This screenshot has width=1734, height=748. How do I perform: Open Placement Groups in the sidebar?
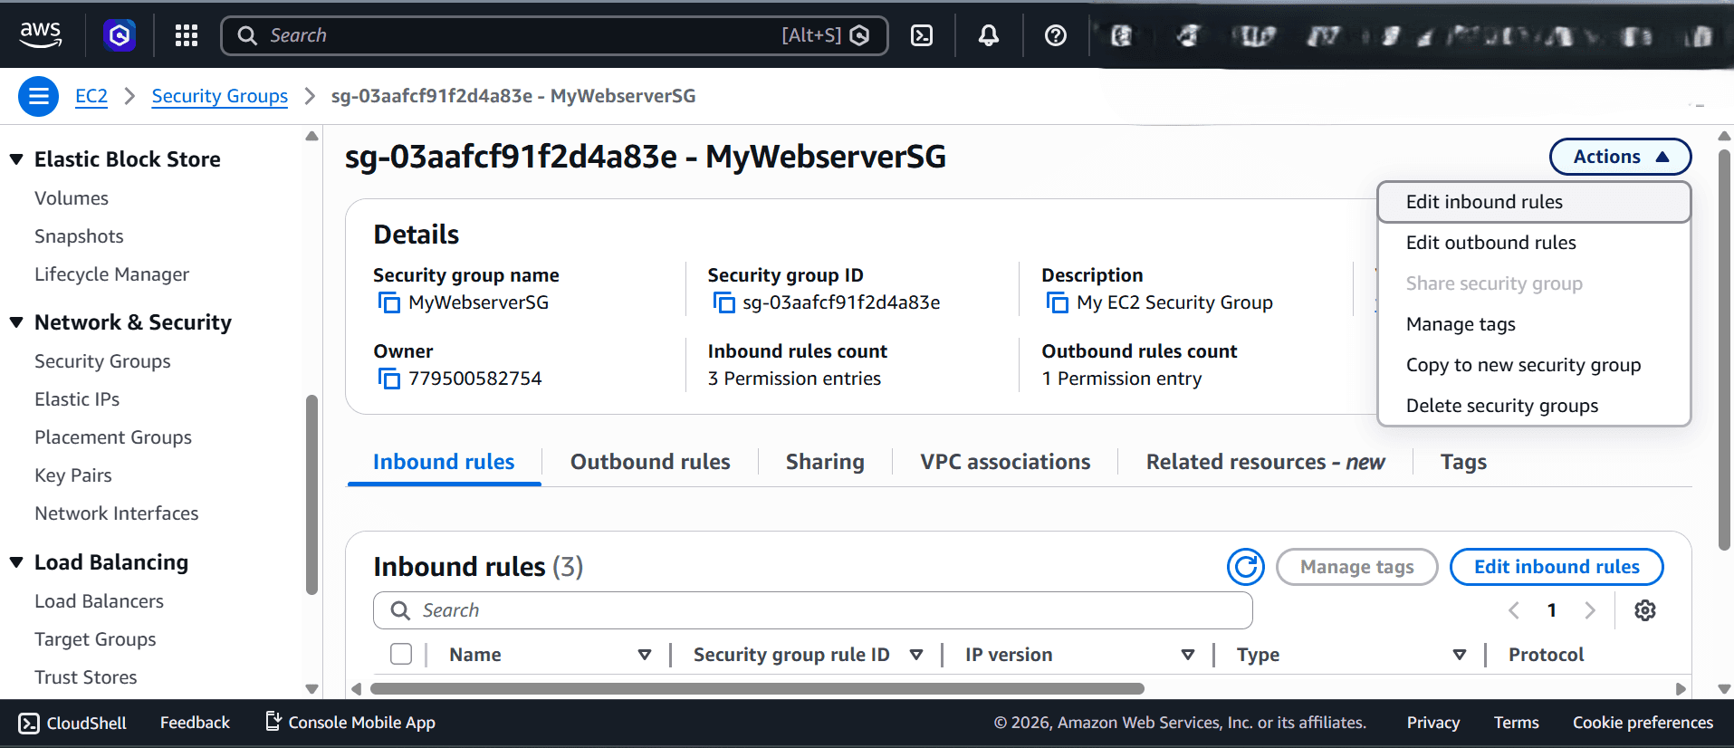coord(113,437)
